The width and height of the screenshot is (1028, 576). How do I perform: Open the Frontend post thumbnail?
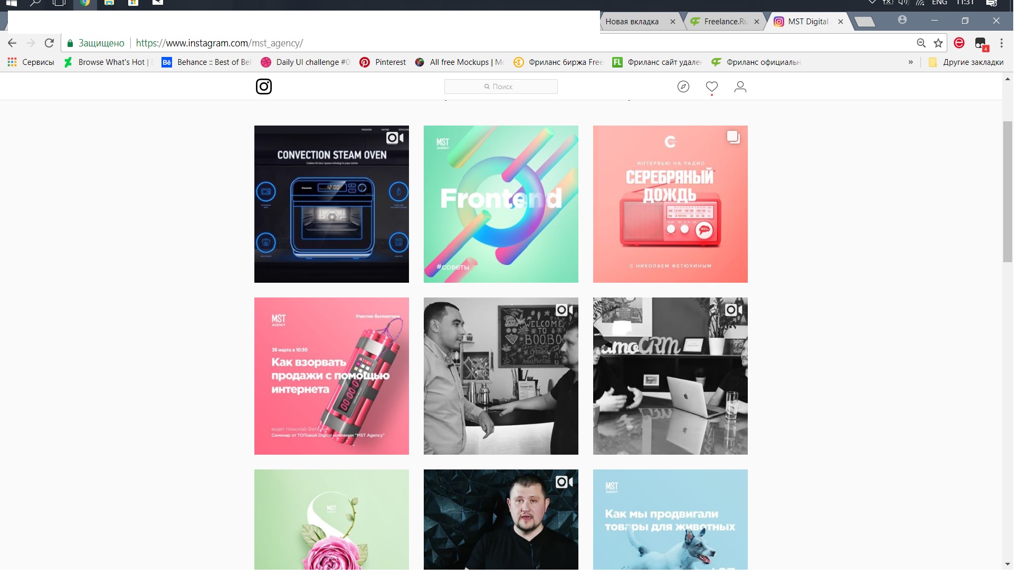click(x=501, y=204)
